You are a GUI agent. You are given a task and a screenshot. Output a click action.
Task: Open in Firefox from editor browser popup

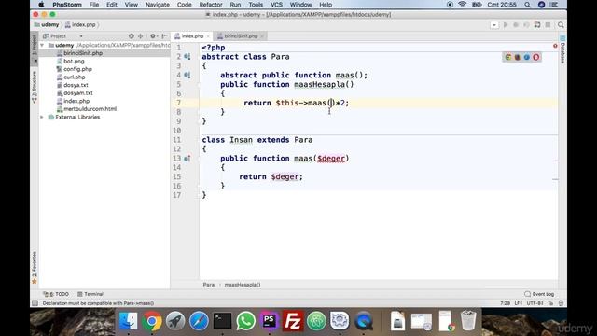point(518,57)
